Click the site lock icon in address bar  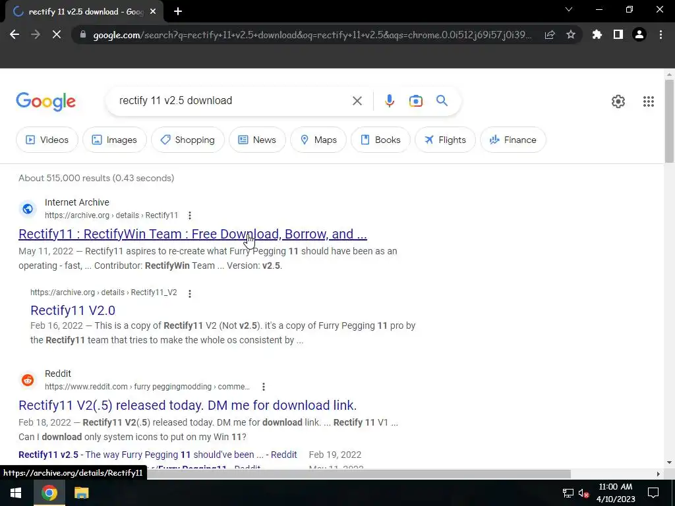click(x=83, y=35)
